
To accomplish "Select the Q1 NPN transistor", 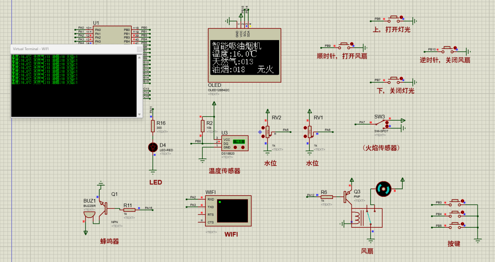I will [x=104, y=206].
